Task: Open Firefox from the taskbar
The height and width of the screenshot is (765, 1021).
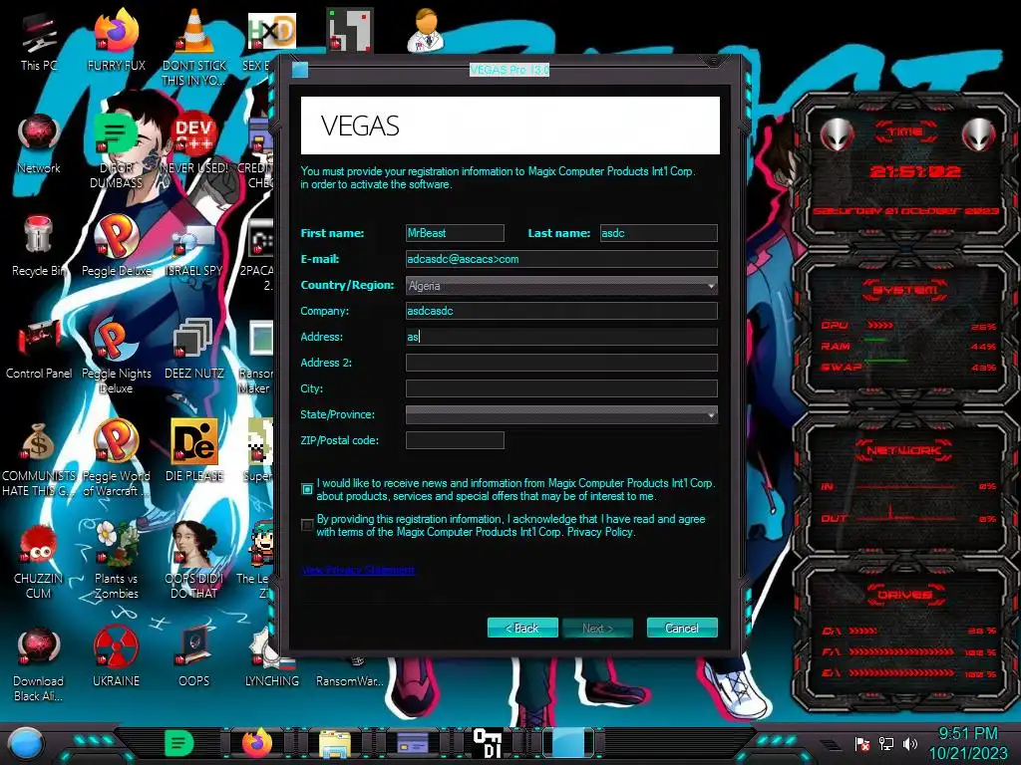Action: click(x=257, y=743)
